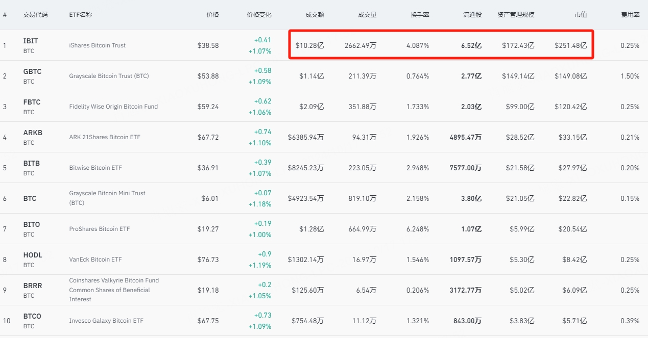Viewport: 648px width, 338px height.
Task: Select the $6385.94万 trading value cell
Action: coord(306,137)
